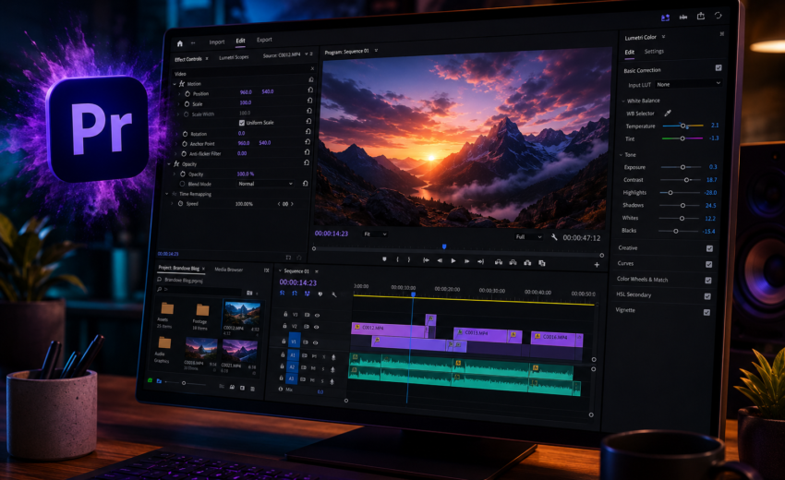Toggle Uniform Scale checkbox
This screenshot has width=785, height=480.
click(x=242, y=123)
